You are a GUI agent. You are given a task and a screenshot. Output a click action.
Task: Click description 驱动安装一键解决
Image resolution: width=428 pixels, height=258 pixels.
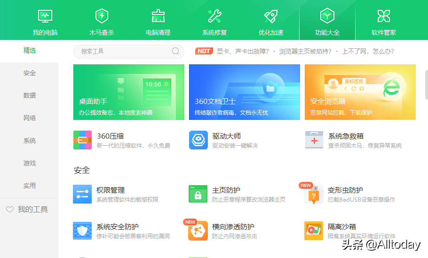point(235,146)
